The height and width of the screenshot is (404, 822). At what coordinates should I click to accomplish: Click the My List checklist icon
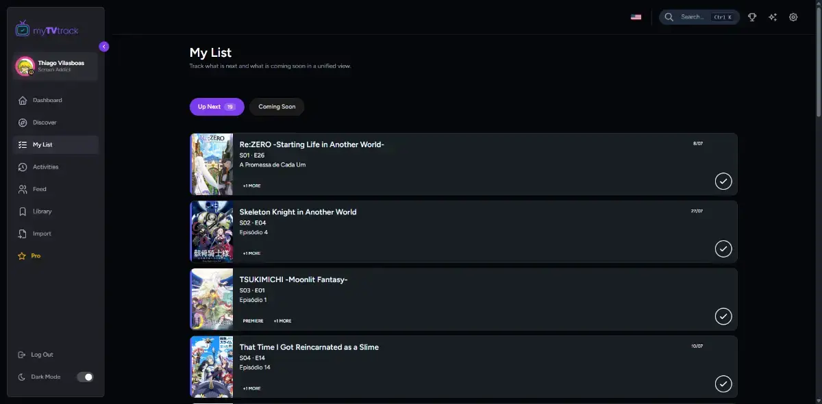coord(23,145)
